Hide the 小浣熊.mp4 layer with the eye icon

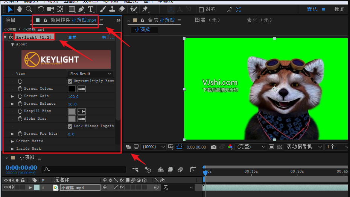tap(6, 187)
